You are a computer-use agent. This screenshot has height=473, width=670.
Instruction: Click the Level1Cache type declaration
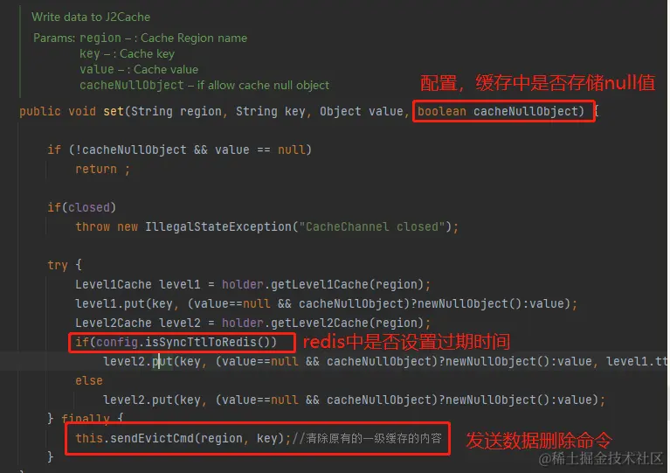coord(114,284)
